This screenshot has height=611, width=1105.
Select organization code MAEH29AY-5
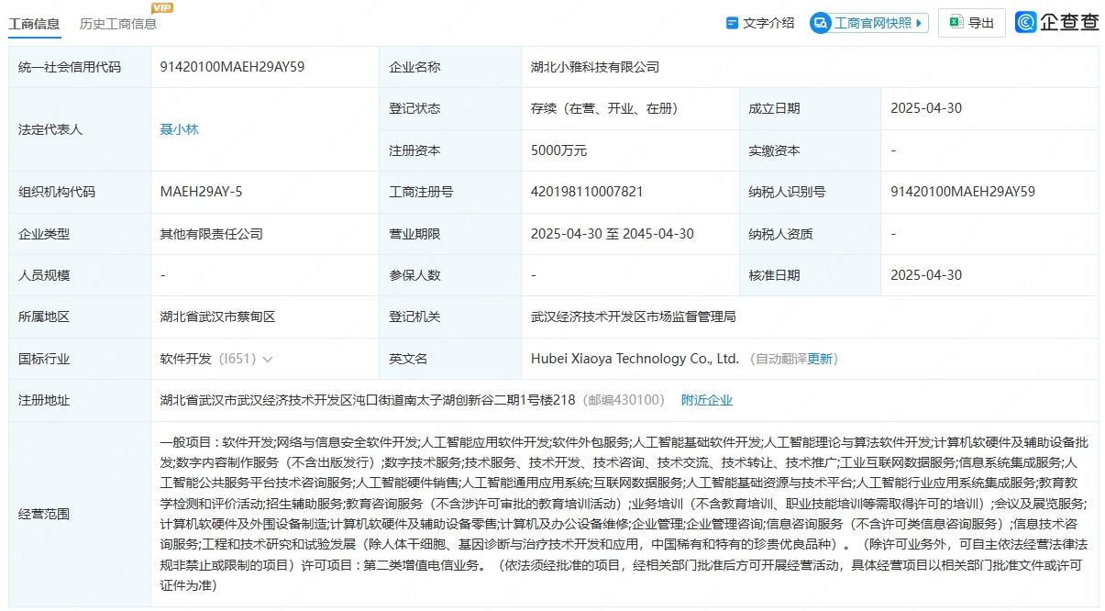(201, 192)
